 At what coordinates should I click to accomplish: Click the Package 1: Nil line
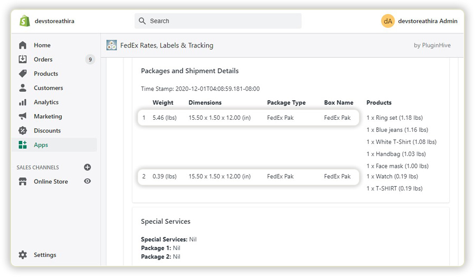(x=160, y=248)
